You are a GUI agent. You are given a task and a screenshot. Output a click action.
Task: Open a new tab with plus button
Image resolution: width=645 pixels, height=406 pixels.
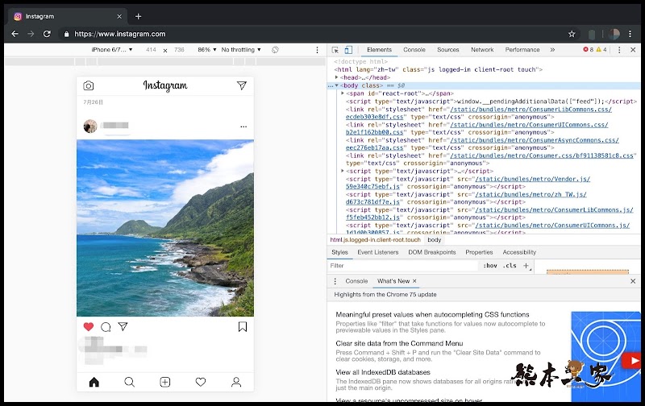point(138,16)
